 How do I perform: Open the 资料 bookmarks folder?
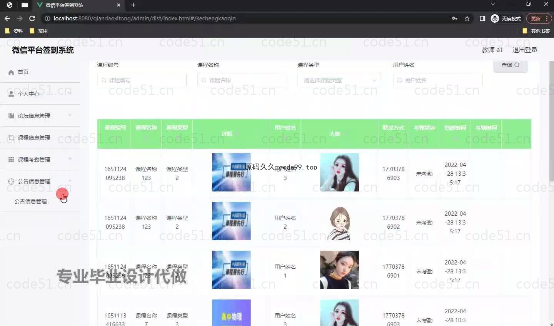coord(14,31)
